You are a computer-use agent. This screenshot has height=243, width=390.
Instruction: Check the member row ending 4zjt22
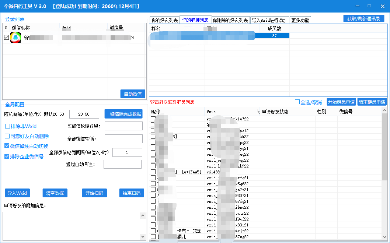153,230
